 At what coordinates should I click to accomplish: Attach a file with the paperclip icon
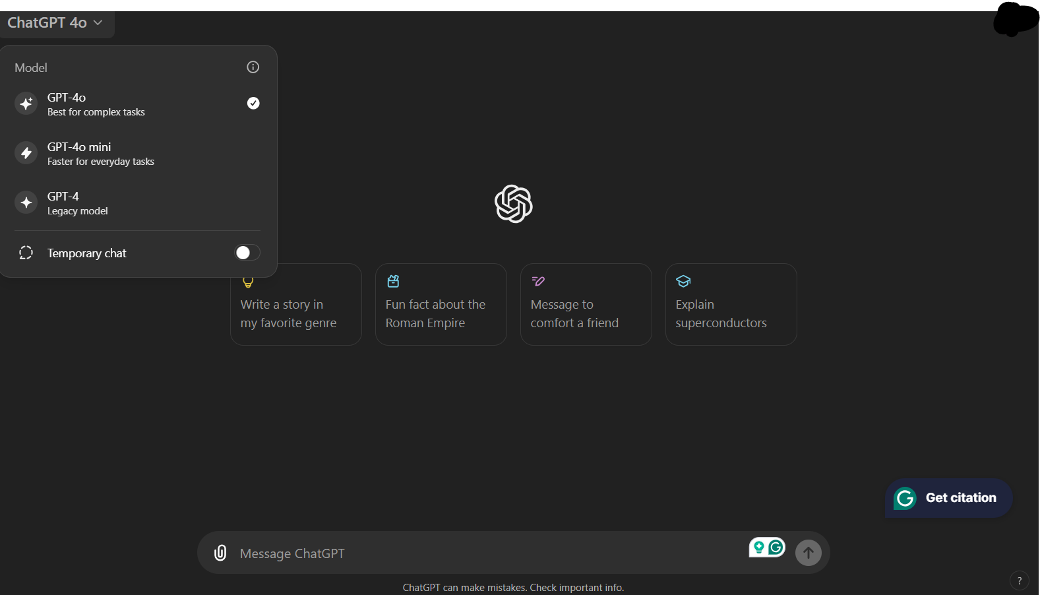(220, 553)
